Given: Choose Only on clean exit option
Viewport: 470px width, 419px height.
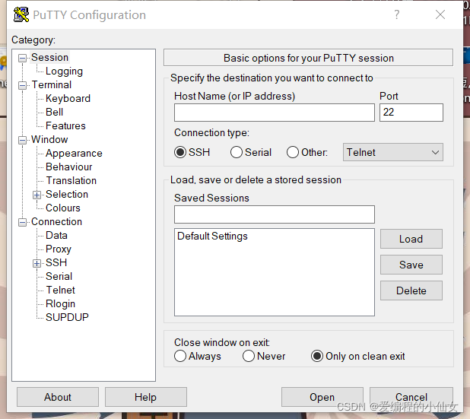Looking at the screenshot, I should tap(317, 356).
